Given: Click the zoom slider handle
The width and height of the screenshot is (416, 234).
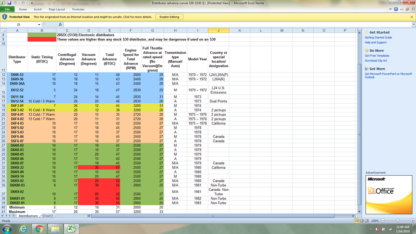Looking at the screenshot, I should click(398, 221).
